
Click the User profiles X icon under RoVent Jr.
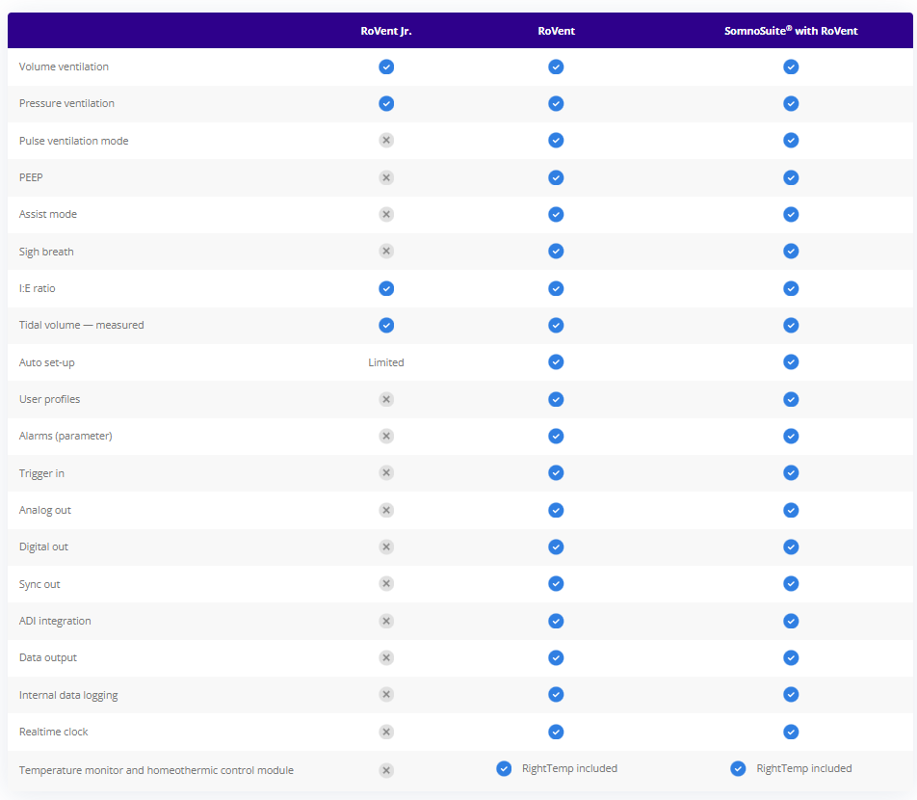(386, 399)
